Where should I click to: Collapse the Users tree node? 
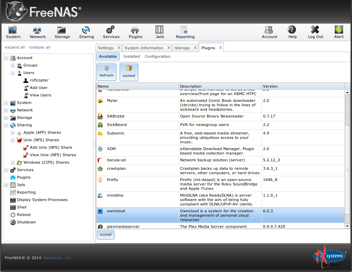click(x=13, y=73)
